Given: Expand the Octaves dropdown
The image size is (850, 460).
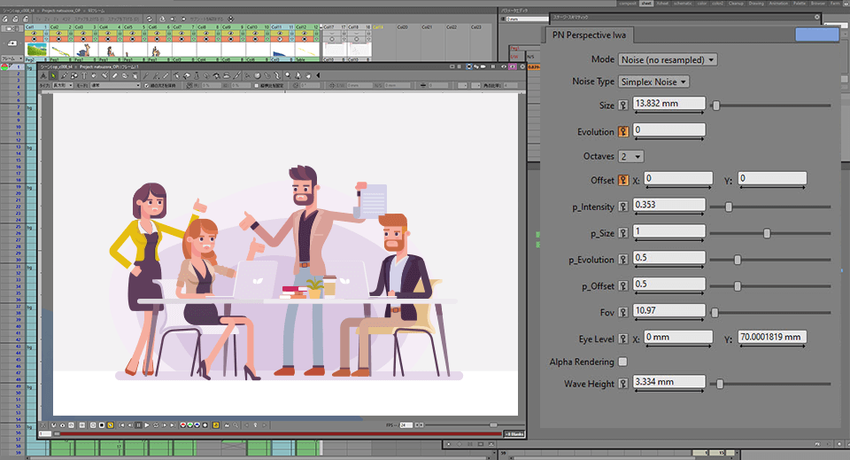Looking at the screenshot, I should click(x=631, y=157).
